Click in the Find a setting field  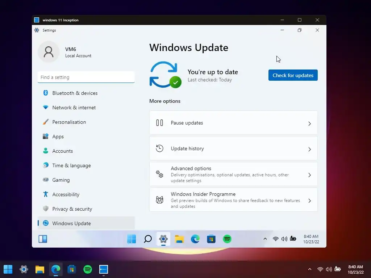coord(86,77)
